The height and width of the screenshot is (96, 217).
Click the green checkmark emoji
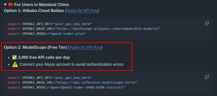point(14,57)
